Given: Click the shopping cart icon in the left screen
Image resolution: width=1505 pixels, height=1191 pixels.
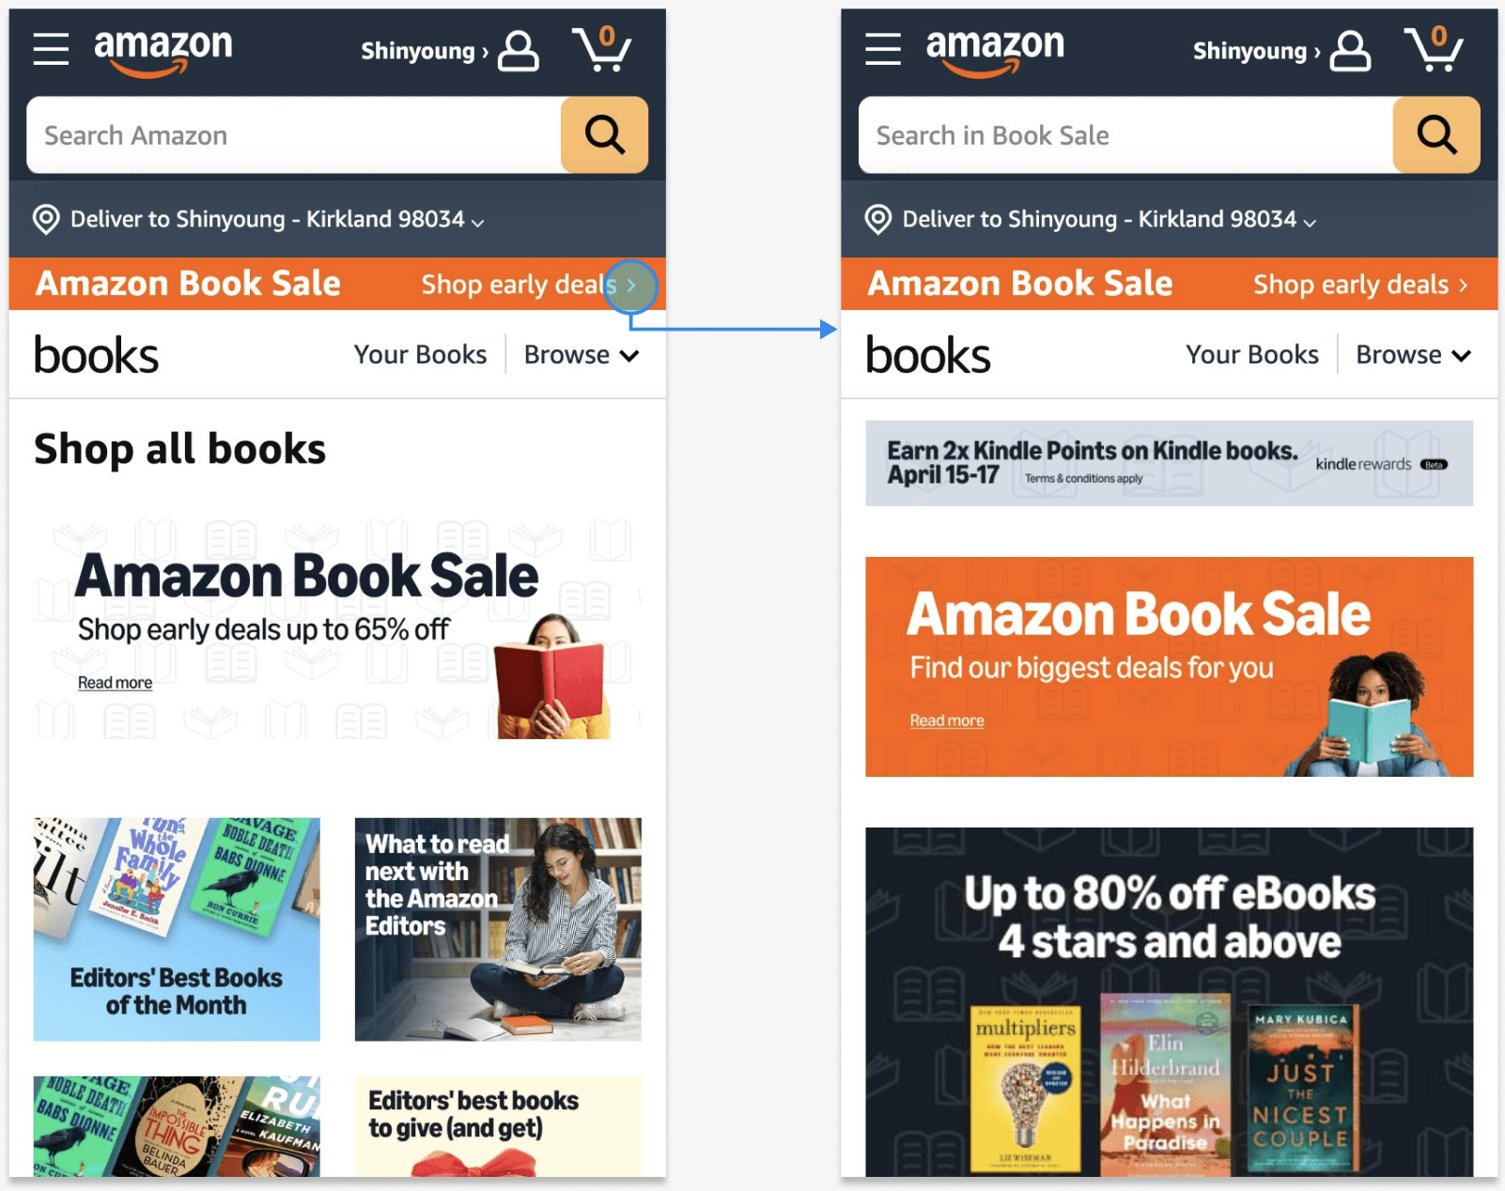Looking at the screenshot, I should tap(601, 49).
